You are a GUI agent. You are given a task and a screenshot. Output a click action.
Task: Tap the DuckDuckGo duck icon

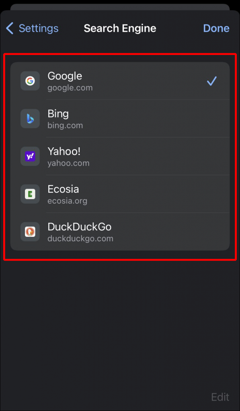click(x=30, y=232)
